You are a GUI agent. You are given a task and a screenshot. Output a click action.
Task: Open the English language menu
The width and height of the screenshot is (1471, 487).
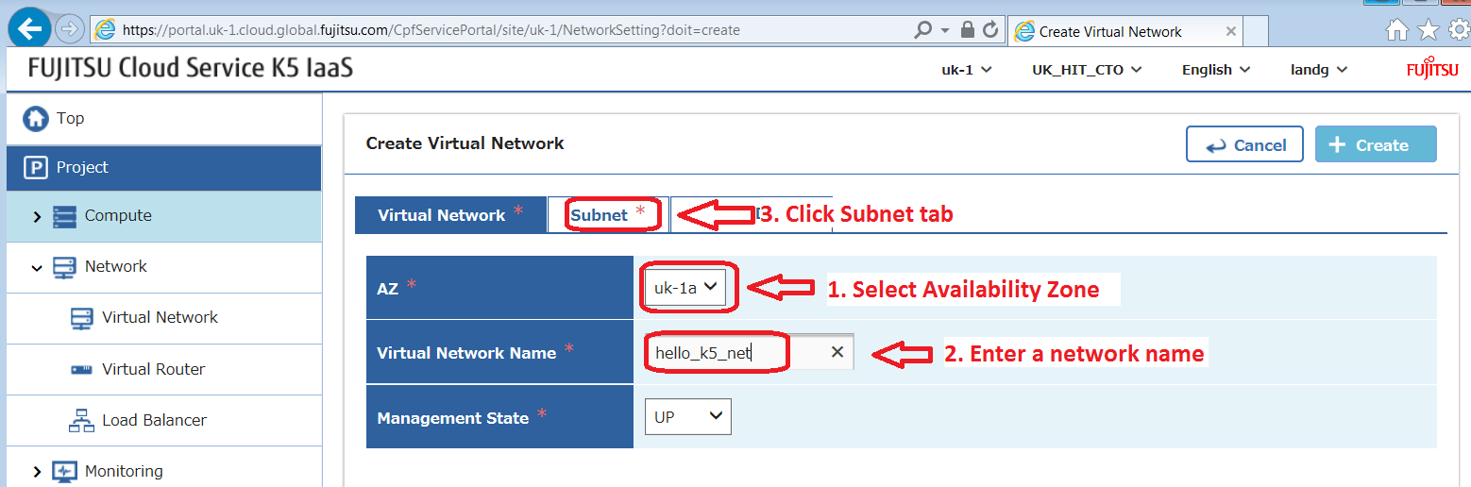pyautogui.click(x=1215, y=70)
